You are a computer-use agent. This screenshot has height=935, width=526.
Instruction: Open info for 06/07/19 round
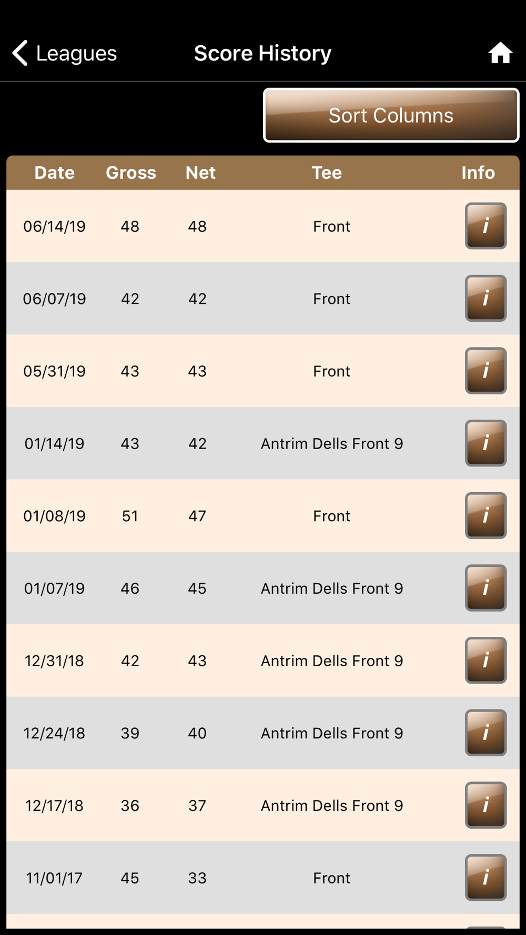(x=485, y=298)
